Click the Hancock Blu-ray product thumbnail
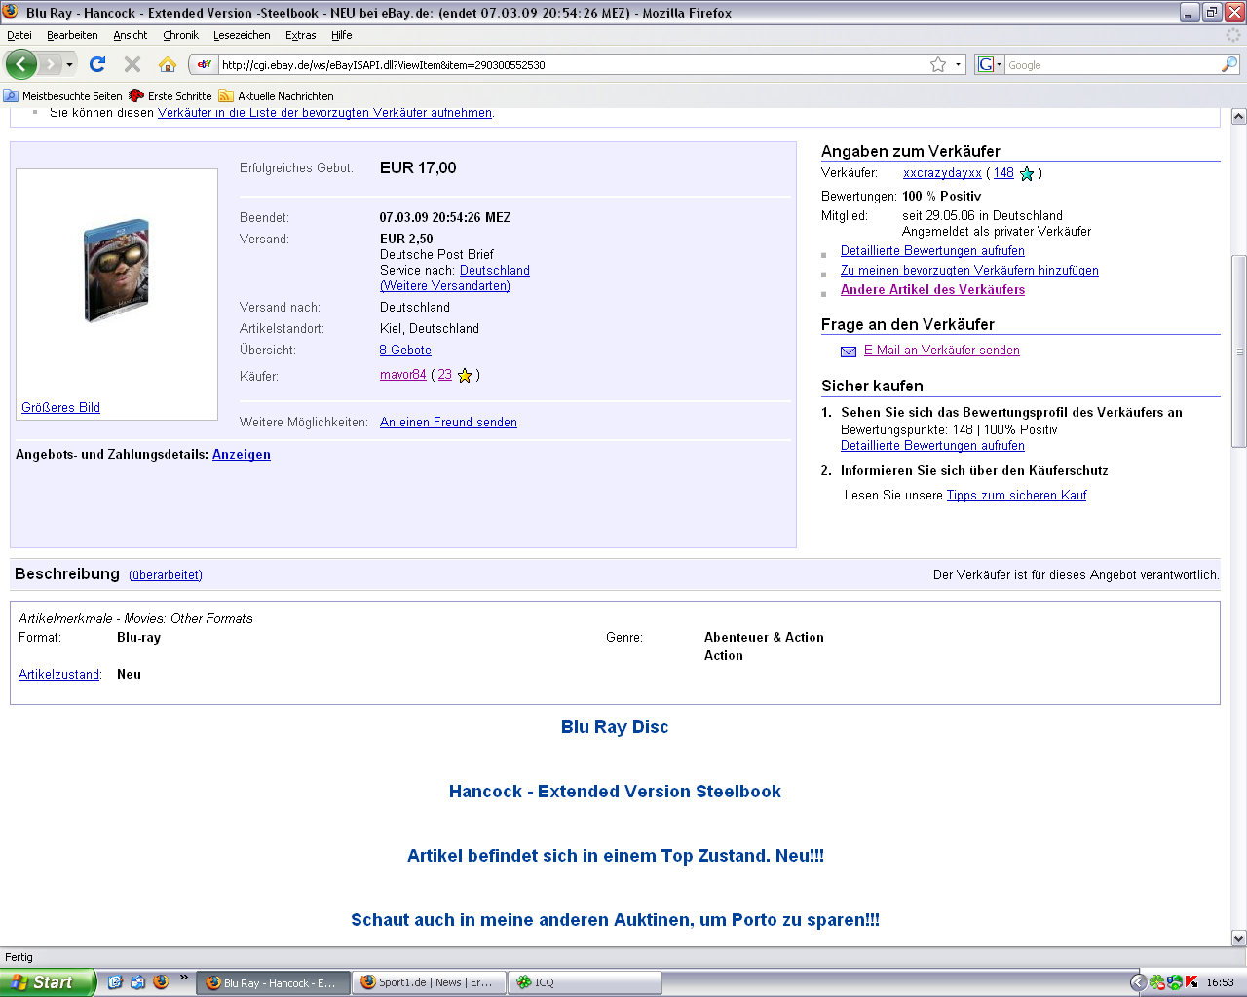The width and height of the screenshot is (1247, 997). point(116,271)
